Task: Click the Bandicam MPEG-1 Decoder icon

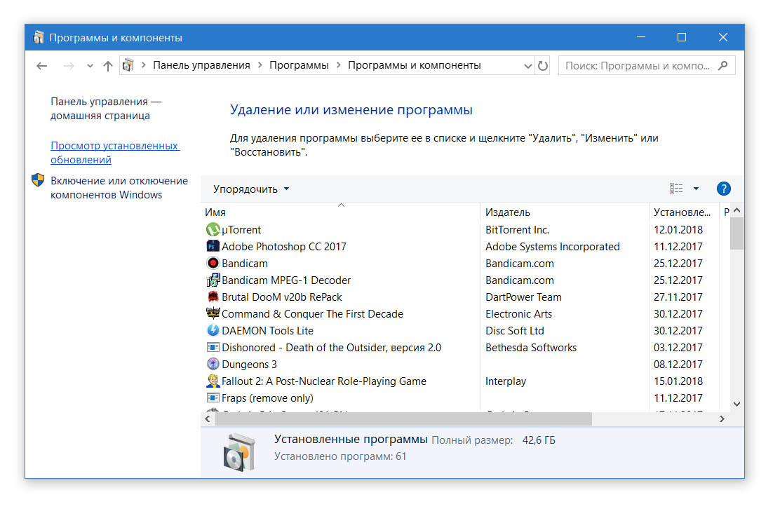Action: pos(213,280)
